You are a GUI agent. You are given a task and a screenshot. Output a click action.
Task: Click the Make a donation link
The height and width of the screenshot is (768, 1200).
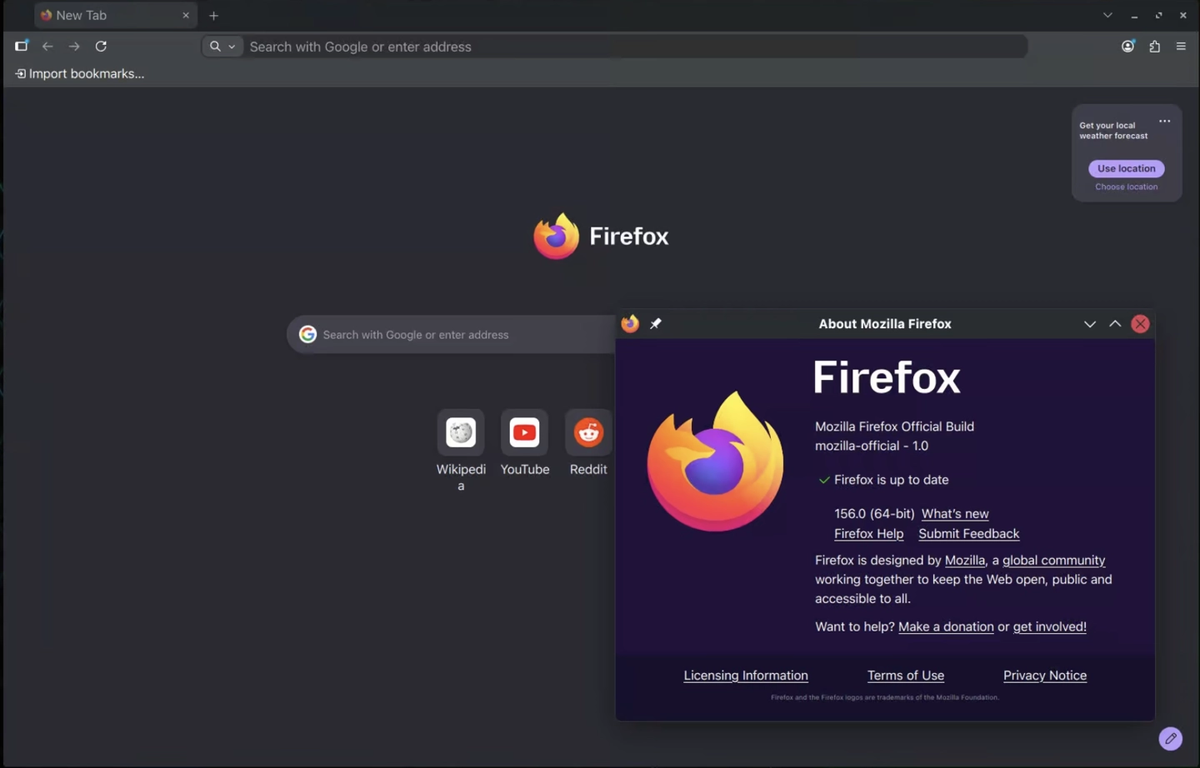coord(946,626)
